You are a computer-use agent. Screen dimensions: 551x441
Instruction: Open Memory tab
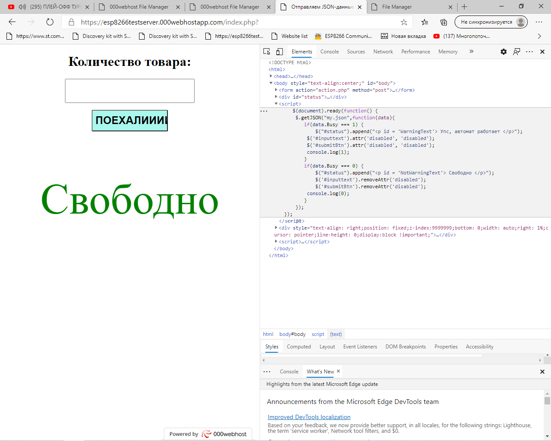click(x=448, y=52)
